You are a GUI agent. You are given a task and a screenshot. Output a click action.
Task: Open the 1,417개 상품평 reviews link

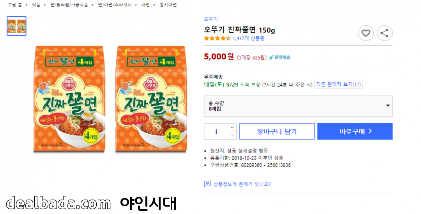point(249,38)
